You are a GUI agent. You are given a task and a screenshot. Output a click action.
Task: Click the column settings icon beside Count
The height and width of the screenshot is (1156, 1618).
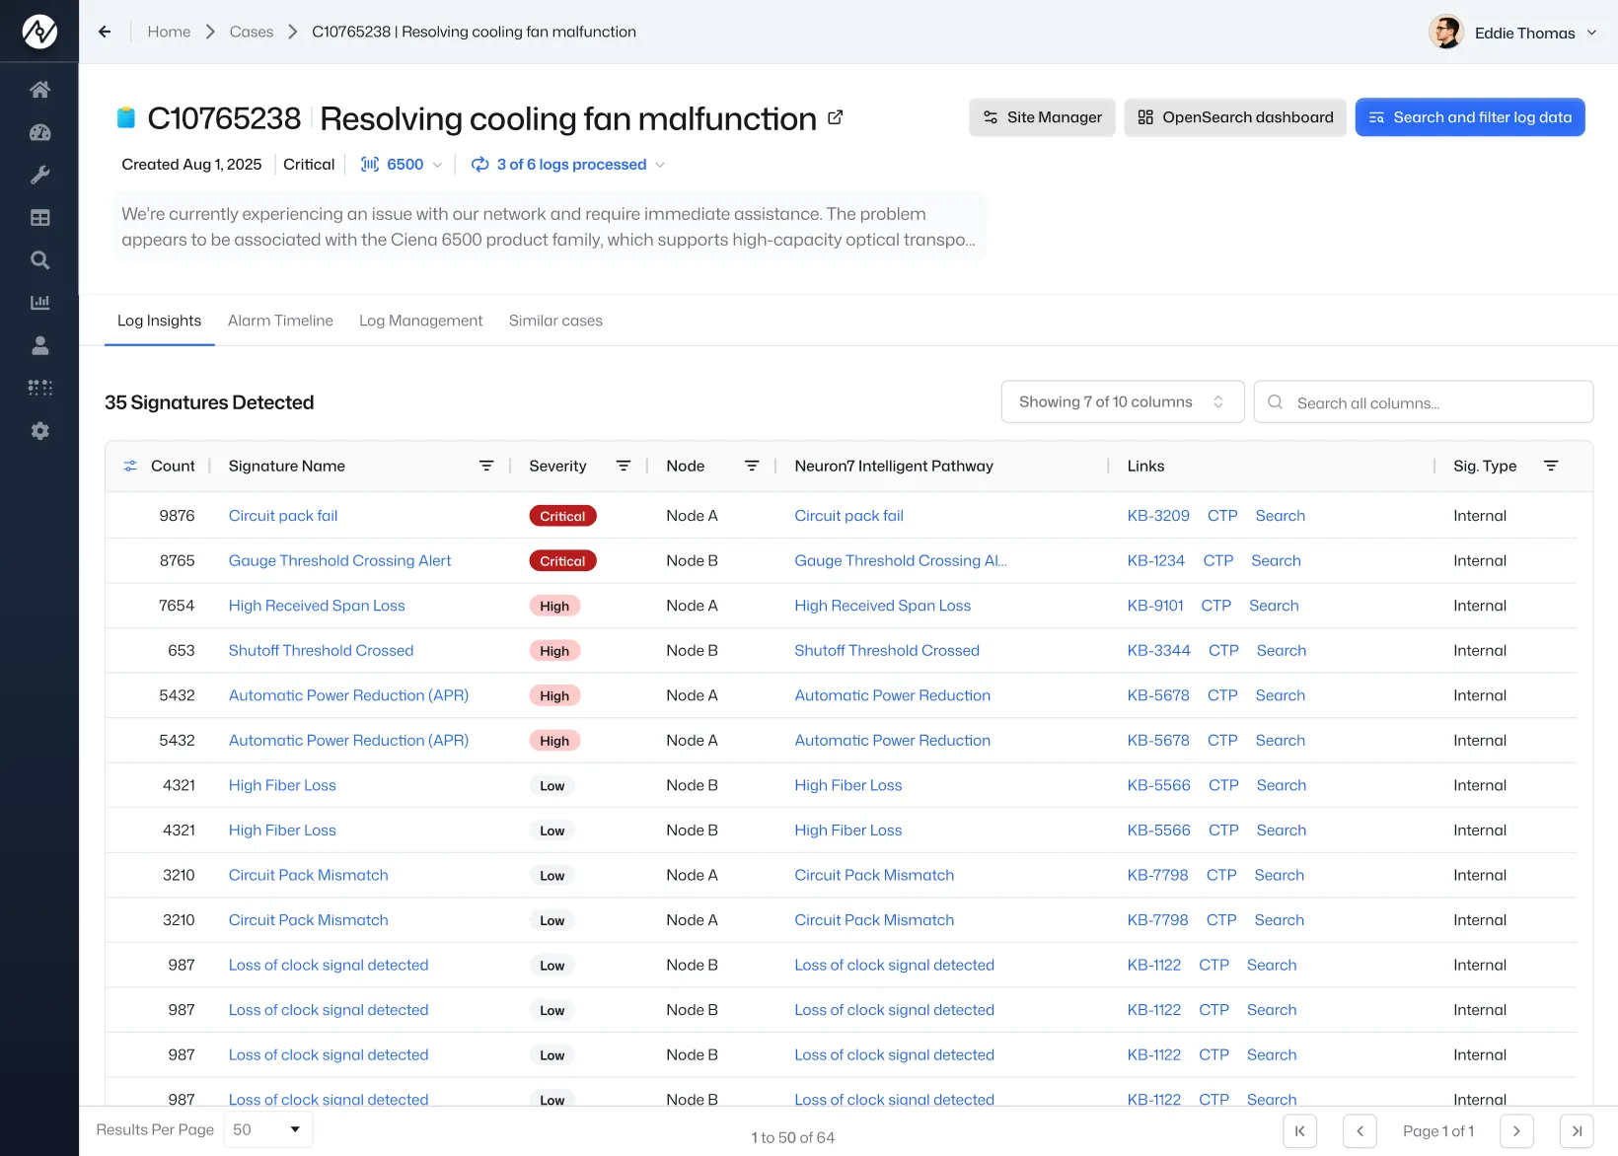[130, 466]
